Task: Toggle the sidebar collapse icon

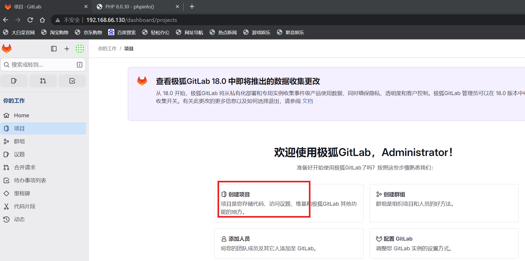Action: (x=54, y=49)
